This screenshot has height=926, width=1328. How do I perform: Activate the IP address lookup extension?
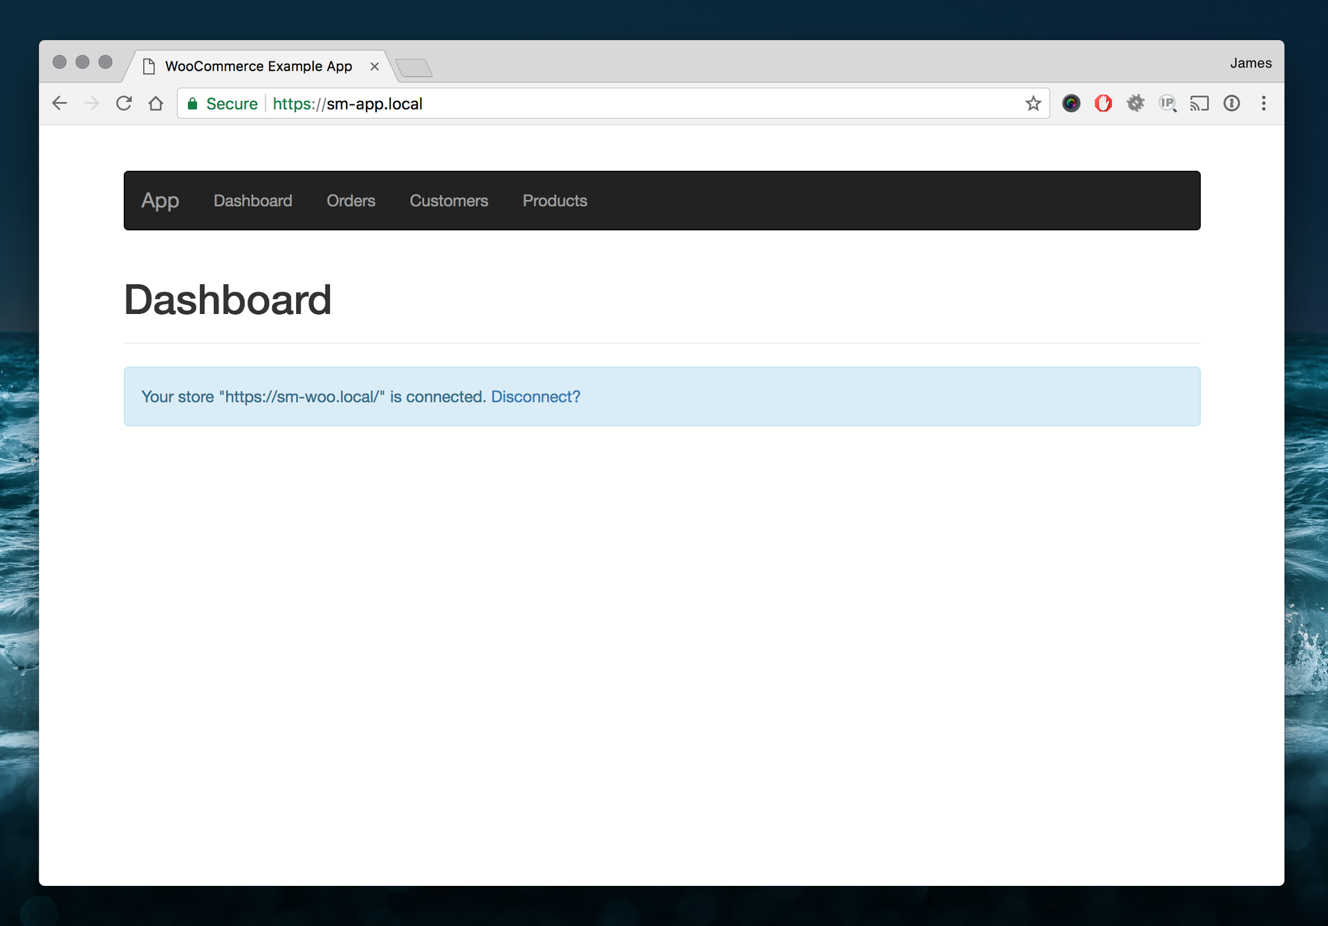coord(1168,103)
